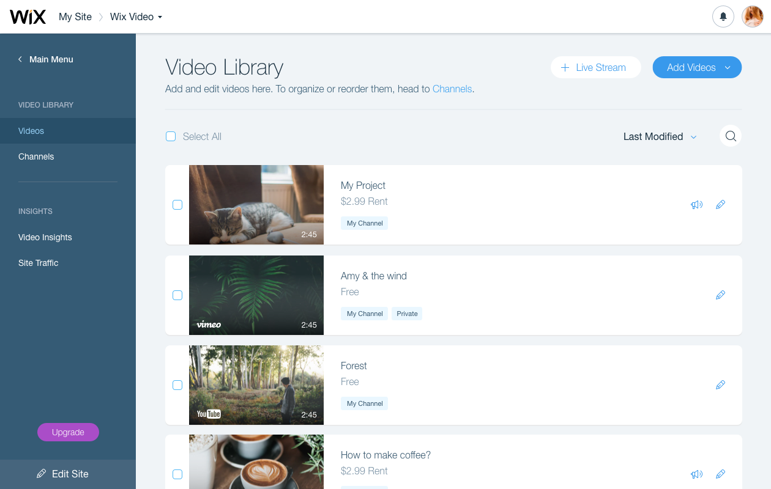Click the Wix logo

[x=28, y=17]
